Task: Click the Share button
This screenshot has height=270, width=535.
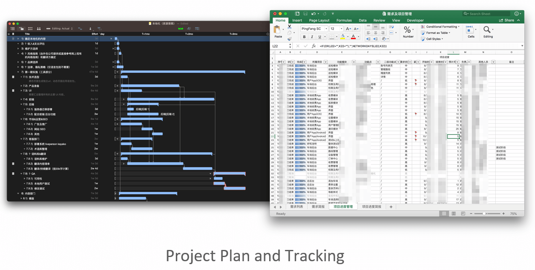Action: point(507,20)
